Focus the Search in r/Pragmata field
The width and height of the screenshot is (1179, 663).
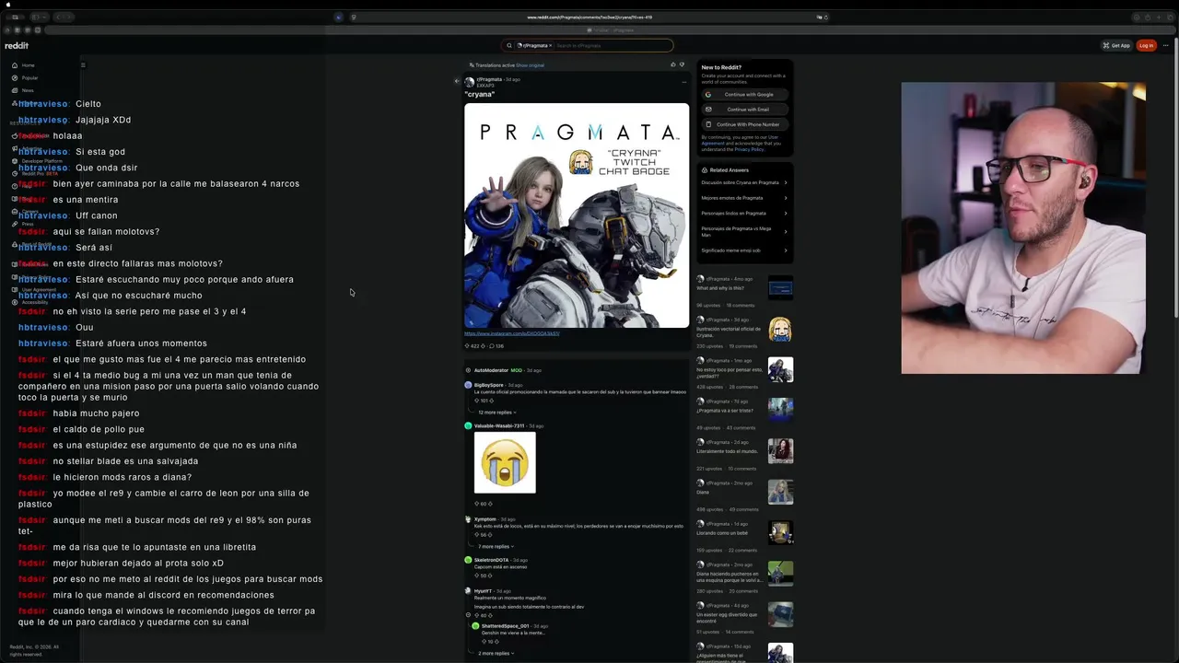tap(613, 45)
